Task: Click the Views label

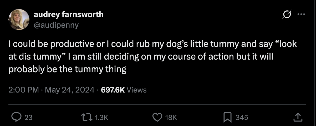Action: click(x=136, y=90)
